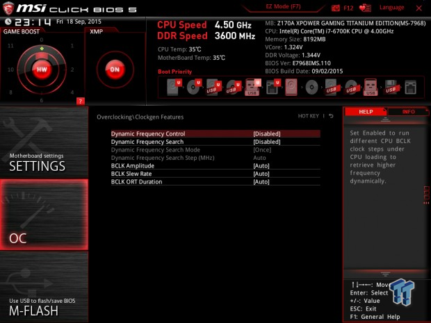Image resolution: width=431 pixels, height=323 pixels.
Task: Go back using the return arrow icon
Action: [331, 116]
